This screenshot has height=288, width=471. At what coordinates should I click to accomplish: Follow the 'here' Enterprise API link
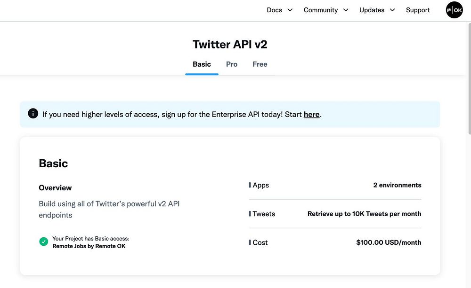tap(311, 114)
